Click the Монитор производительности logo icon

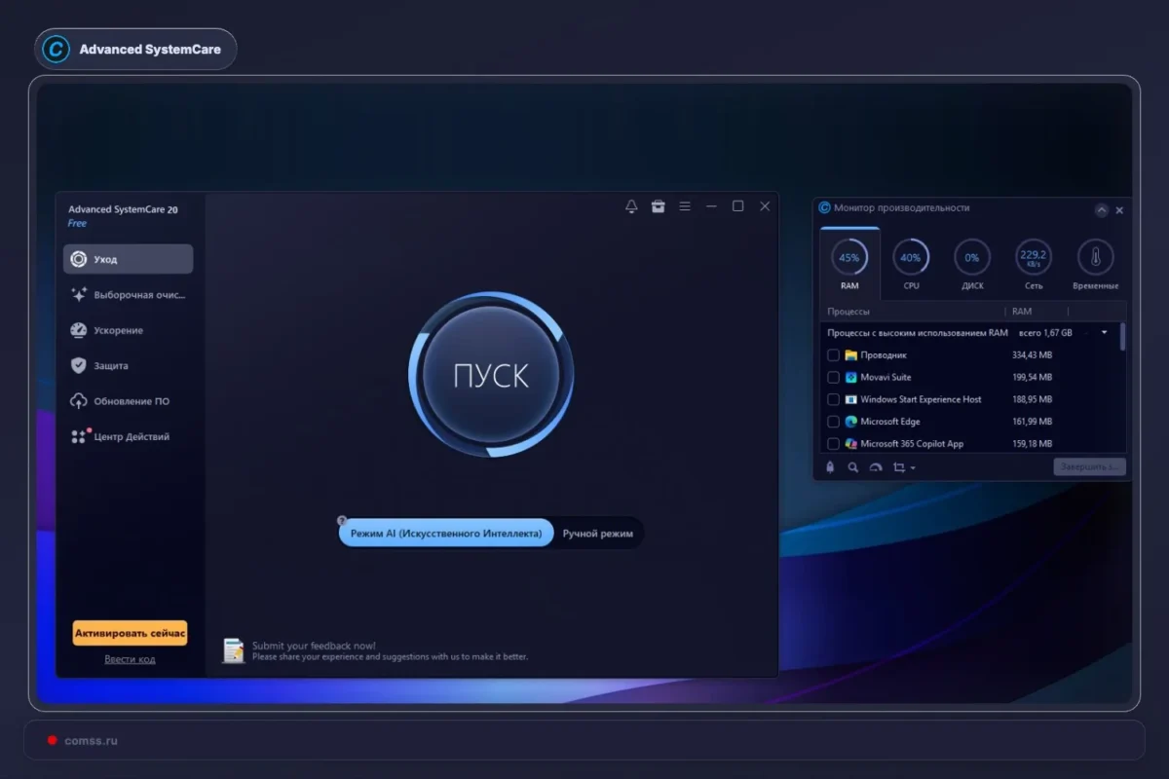[x=824, y=207]
